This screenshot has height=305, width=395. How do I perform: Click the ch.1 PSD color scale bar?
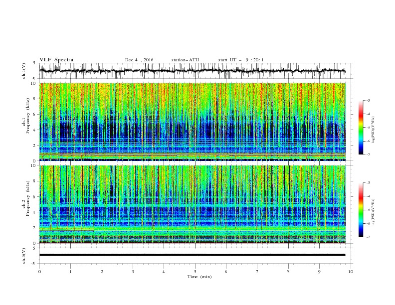361,128
